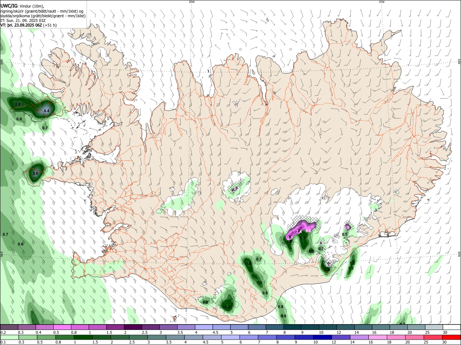
Task: Click the dark blue rain swatch between 10 and 12
Action: click(323, 337)
